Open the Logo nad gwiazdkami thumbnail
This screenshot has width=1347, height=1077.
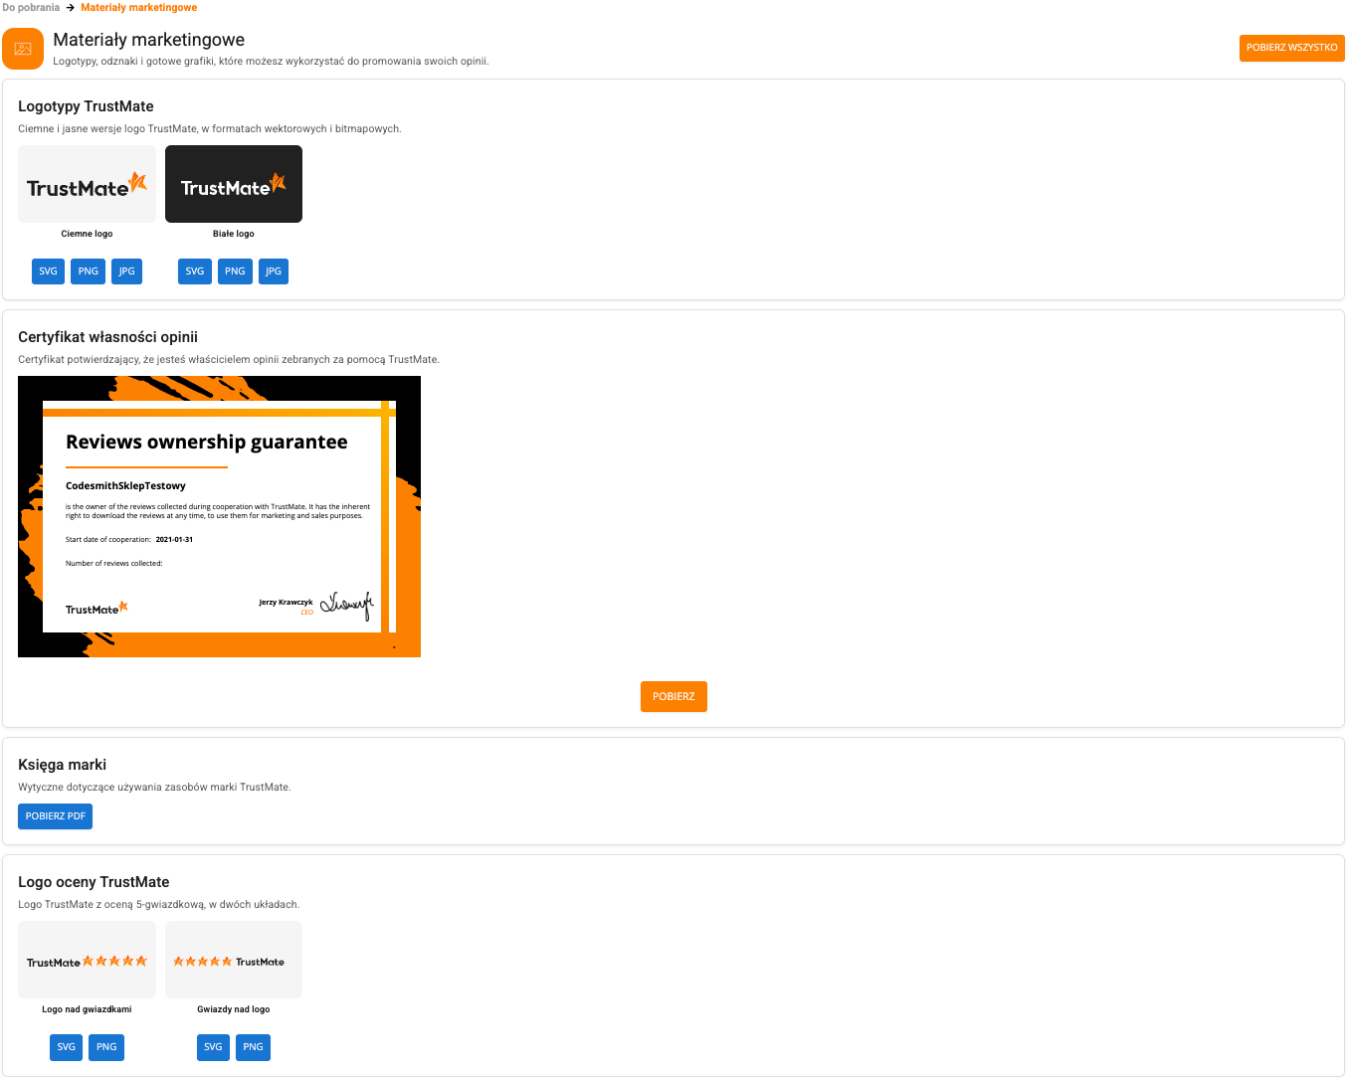87,960
